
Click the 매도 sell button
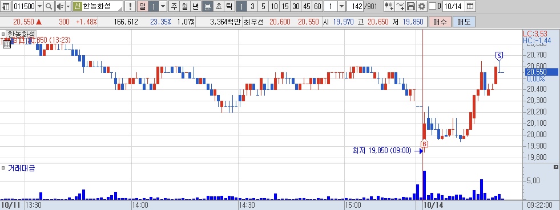(464, 22)
